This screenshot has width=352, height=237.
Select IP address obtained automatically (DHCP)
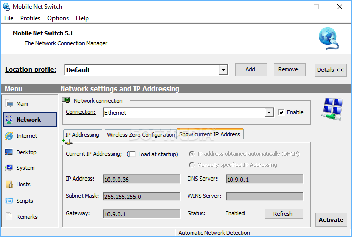coord(192,154)
